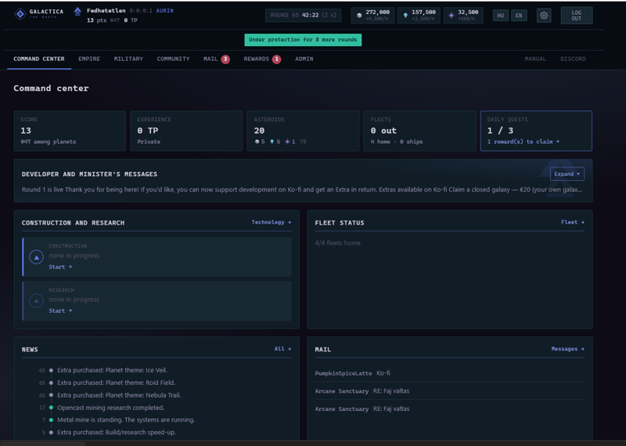This screenshot has height=446, width=626.
Task: Open the Discord link
Action: click(573, 59)
